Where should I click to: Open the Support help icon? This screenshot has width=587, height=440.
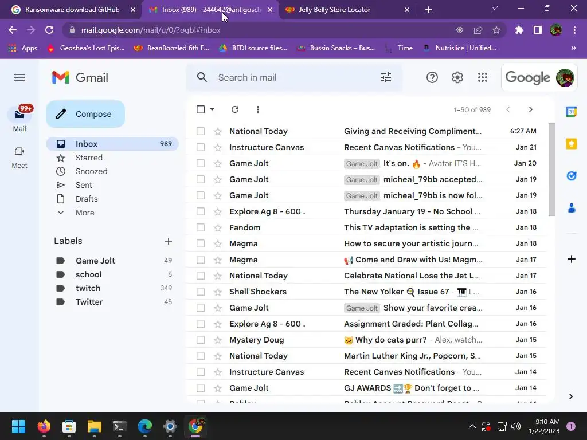[432, 77]
